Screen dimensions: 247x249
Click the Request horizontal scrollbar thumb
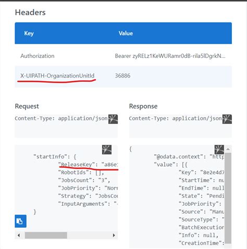46,235
